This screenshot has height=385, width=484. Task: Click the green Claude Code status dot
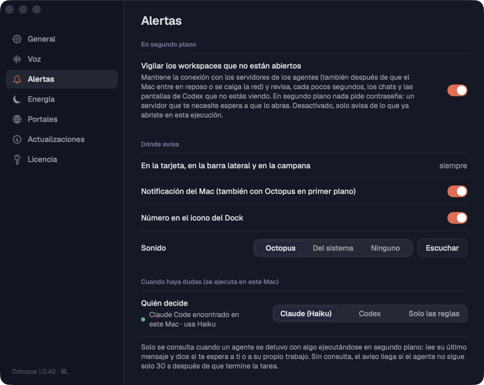[x=143, y=319]
